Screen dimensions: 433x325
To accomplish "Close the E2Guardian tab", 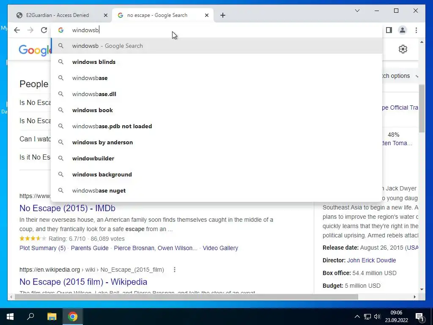I will (105, 16).
